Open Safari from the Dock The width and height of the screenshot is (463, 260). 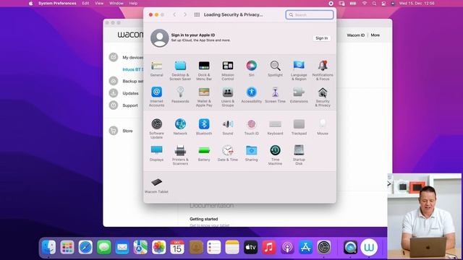[x=85, y=247]
